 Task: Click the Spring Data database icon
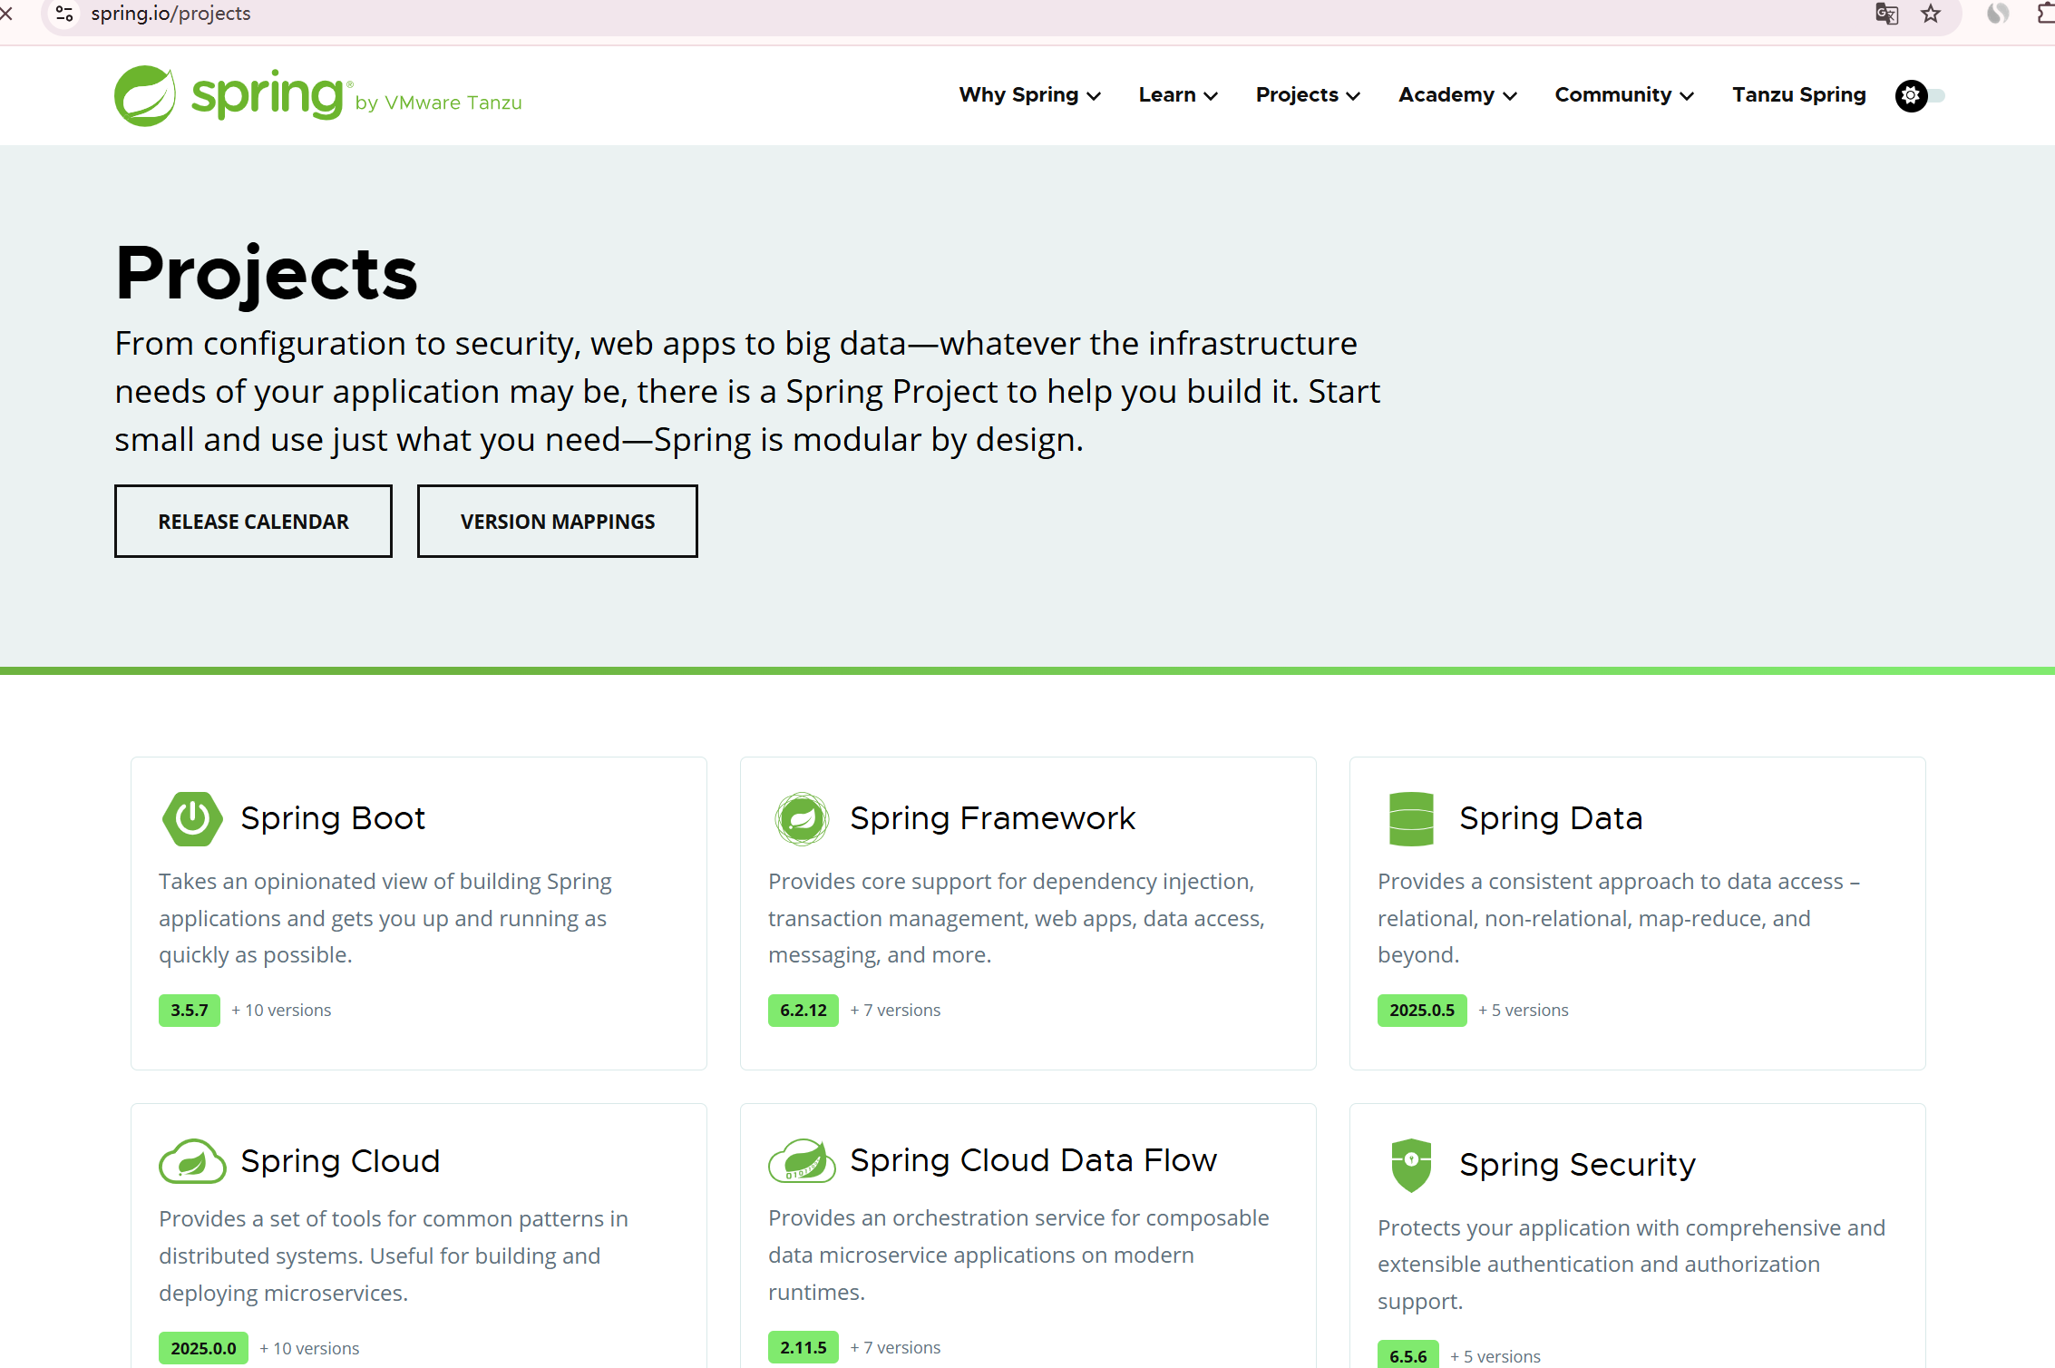1411,818
